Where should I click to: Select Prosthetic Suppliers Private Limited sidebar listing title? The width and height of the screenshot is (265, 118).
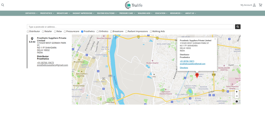52,39
